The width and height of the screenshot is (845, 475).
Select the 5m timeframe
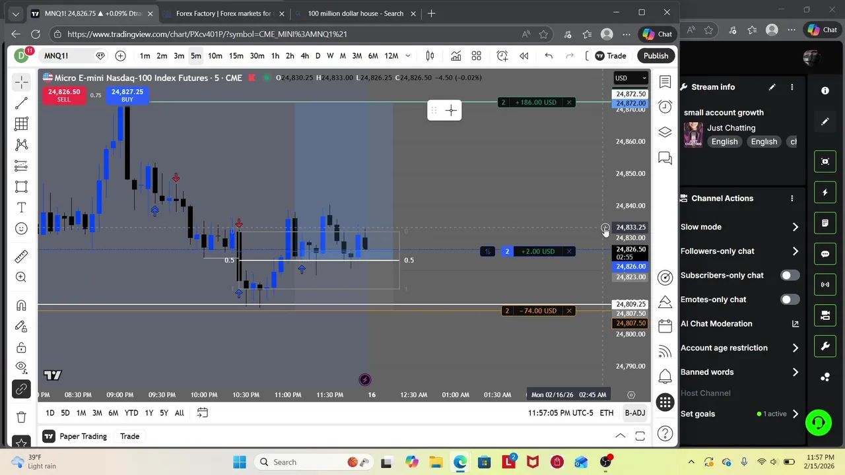coord(196,56)
